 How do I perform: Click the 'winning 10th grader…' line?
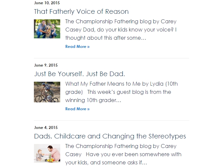coord(93,100)
